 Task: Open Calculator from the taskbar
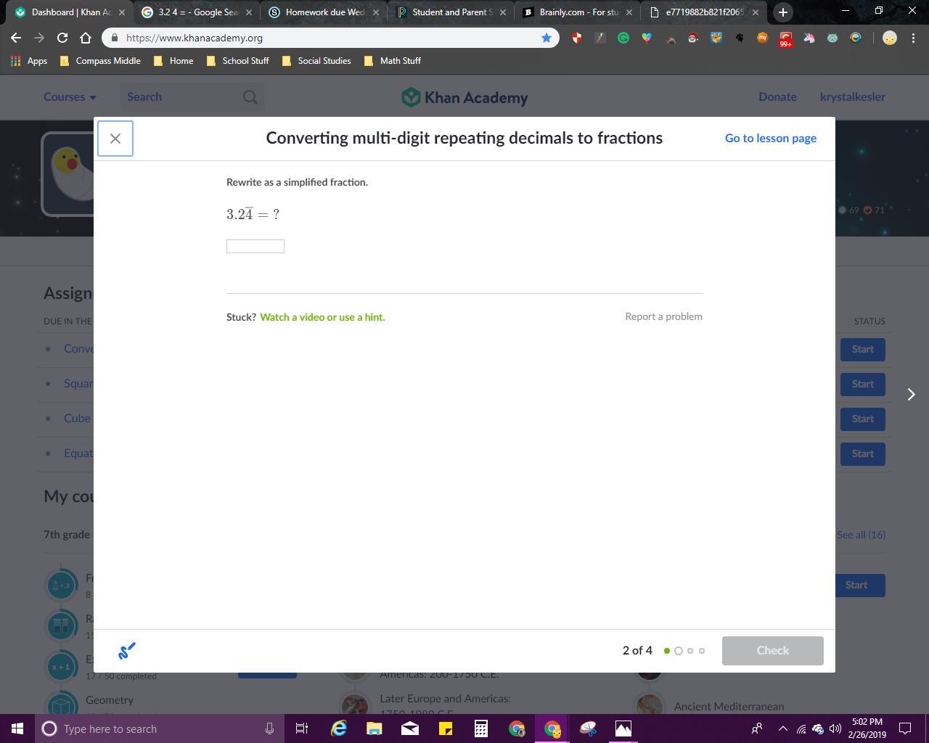480,728
